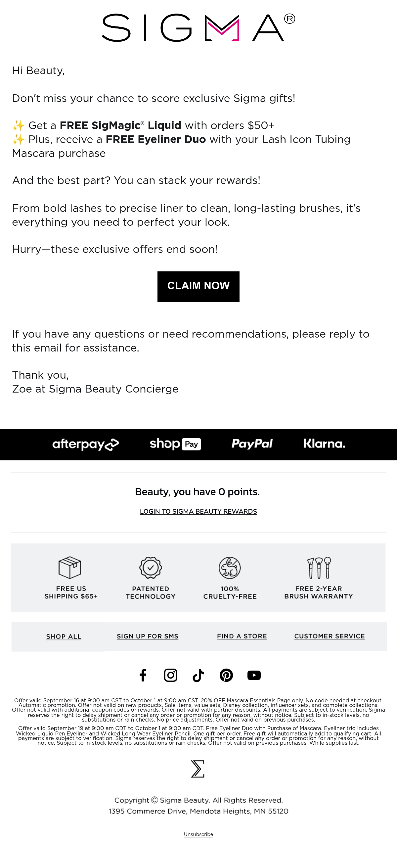Click the Unsubscribe link
The height and width of the screenshot is (846, 397).
pyautogui.click(x=198, y=834)
